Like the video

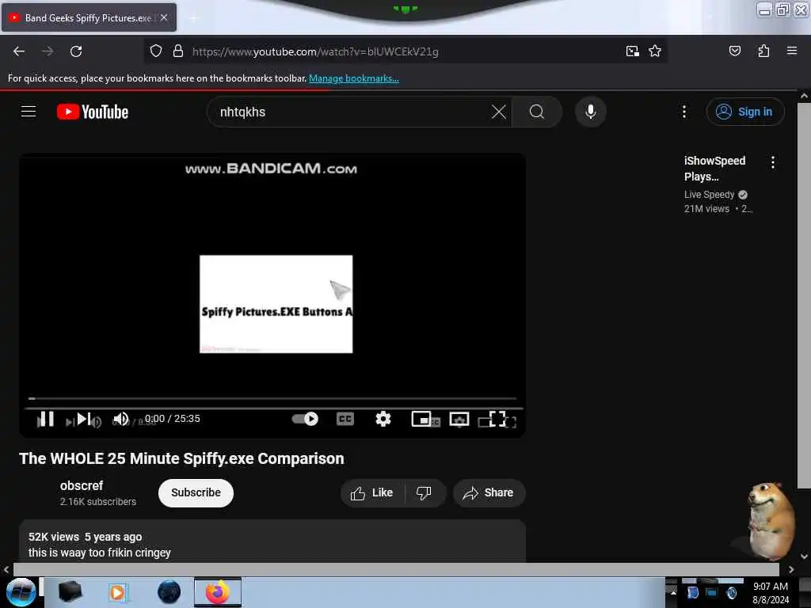click(372, 492)
